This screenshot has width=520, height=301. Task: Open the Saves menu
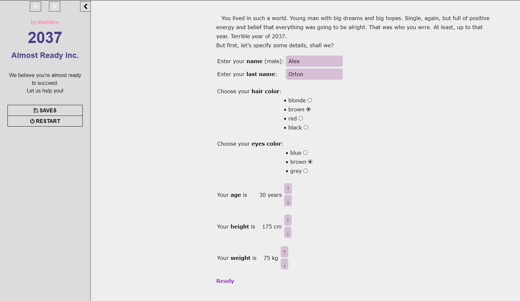(x=45, y=110)
